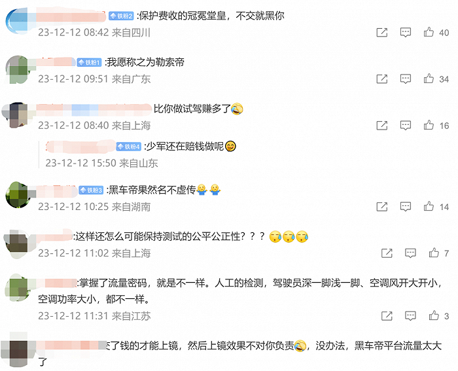Reply to the 掌握了流量密码 comment
This screenshot has width=458, height=371.
point(410,316)
